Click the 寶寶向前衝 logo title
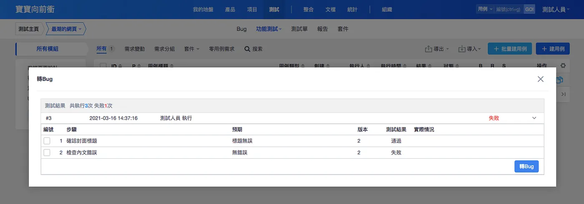 (35, 9)
